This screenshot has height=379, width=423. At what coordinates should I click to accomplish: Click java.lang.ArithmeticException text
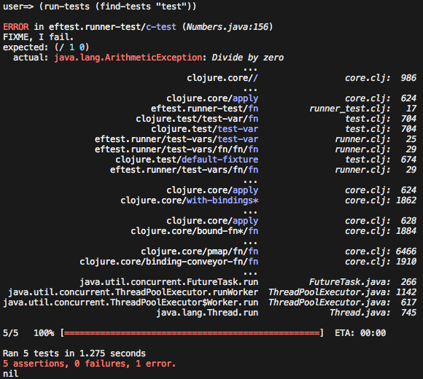click(128, 58)
